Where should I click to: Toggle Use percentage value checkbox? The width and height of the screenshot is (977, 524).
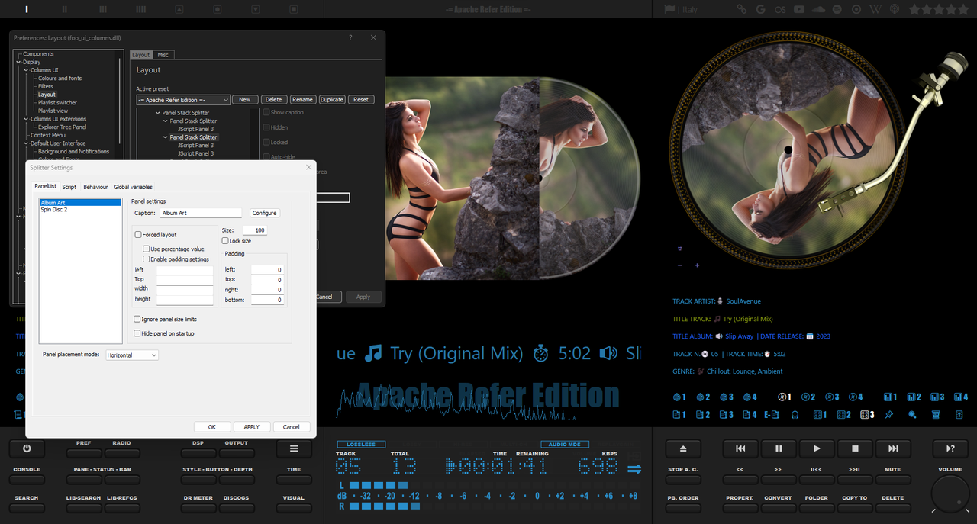(147, 249)
